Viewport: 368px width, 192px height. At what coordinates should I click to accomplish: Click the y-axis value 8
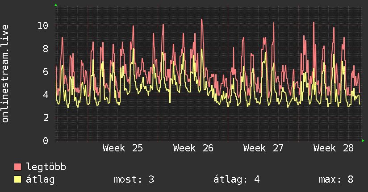pos(46,49)
